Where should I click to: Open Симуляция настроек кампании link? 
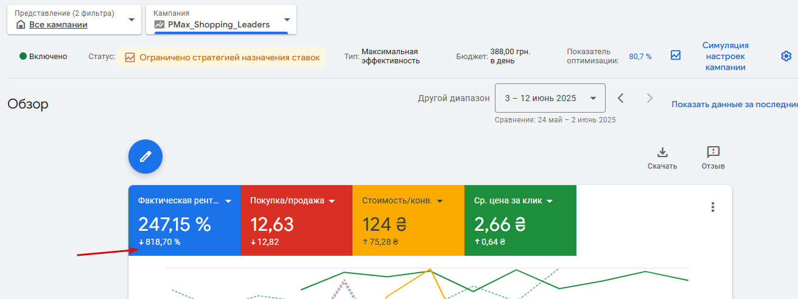tap(726, 56)
